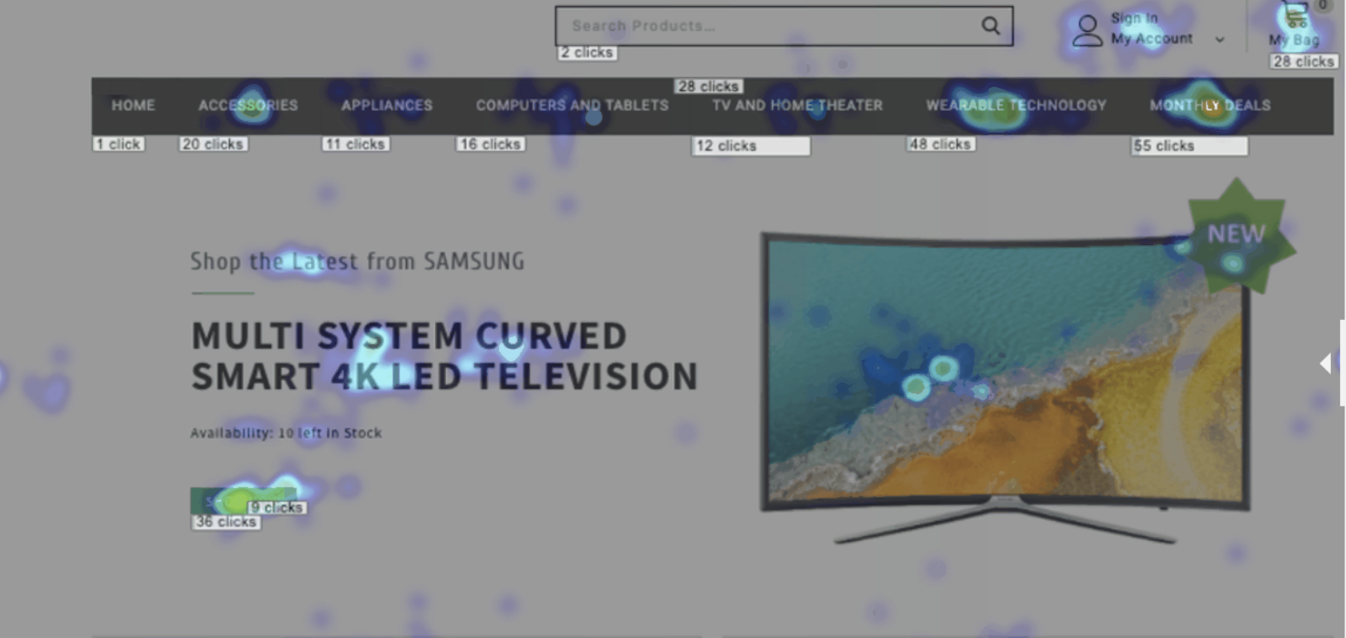Open the shopping bag cart icon
1346x638 pixels.
tap(1295, 14)
